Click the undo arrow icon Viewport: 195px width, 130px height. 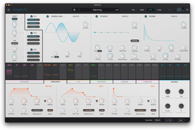click(x=166, y=120)
